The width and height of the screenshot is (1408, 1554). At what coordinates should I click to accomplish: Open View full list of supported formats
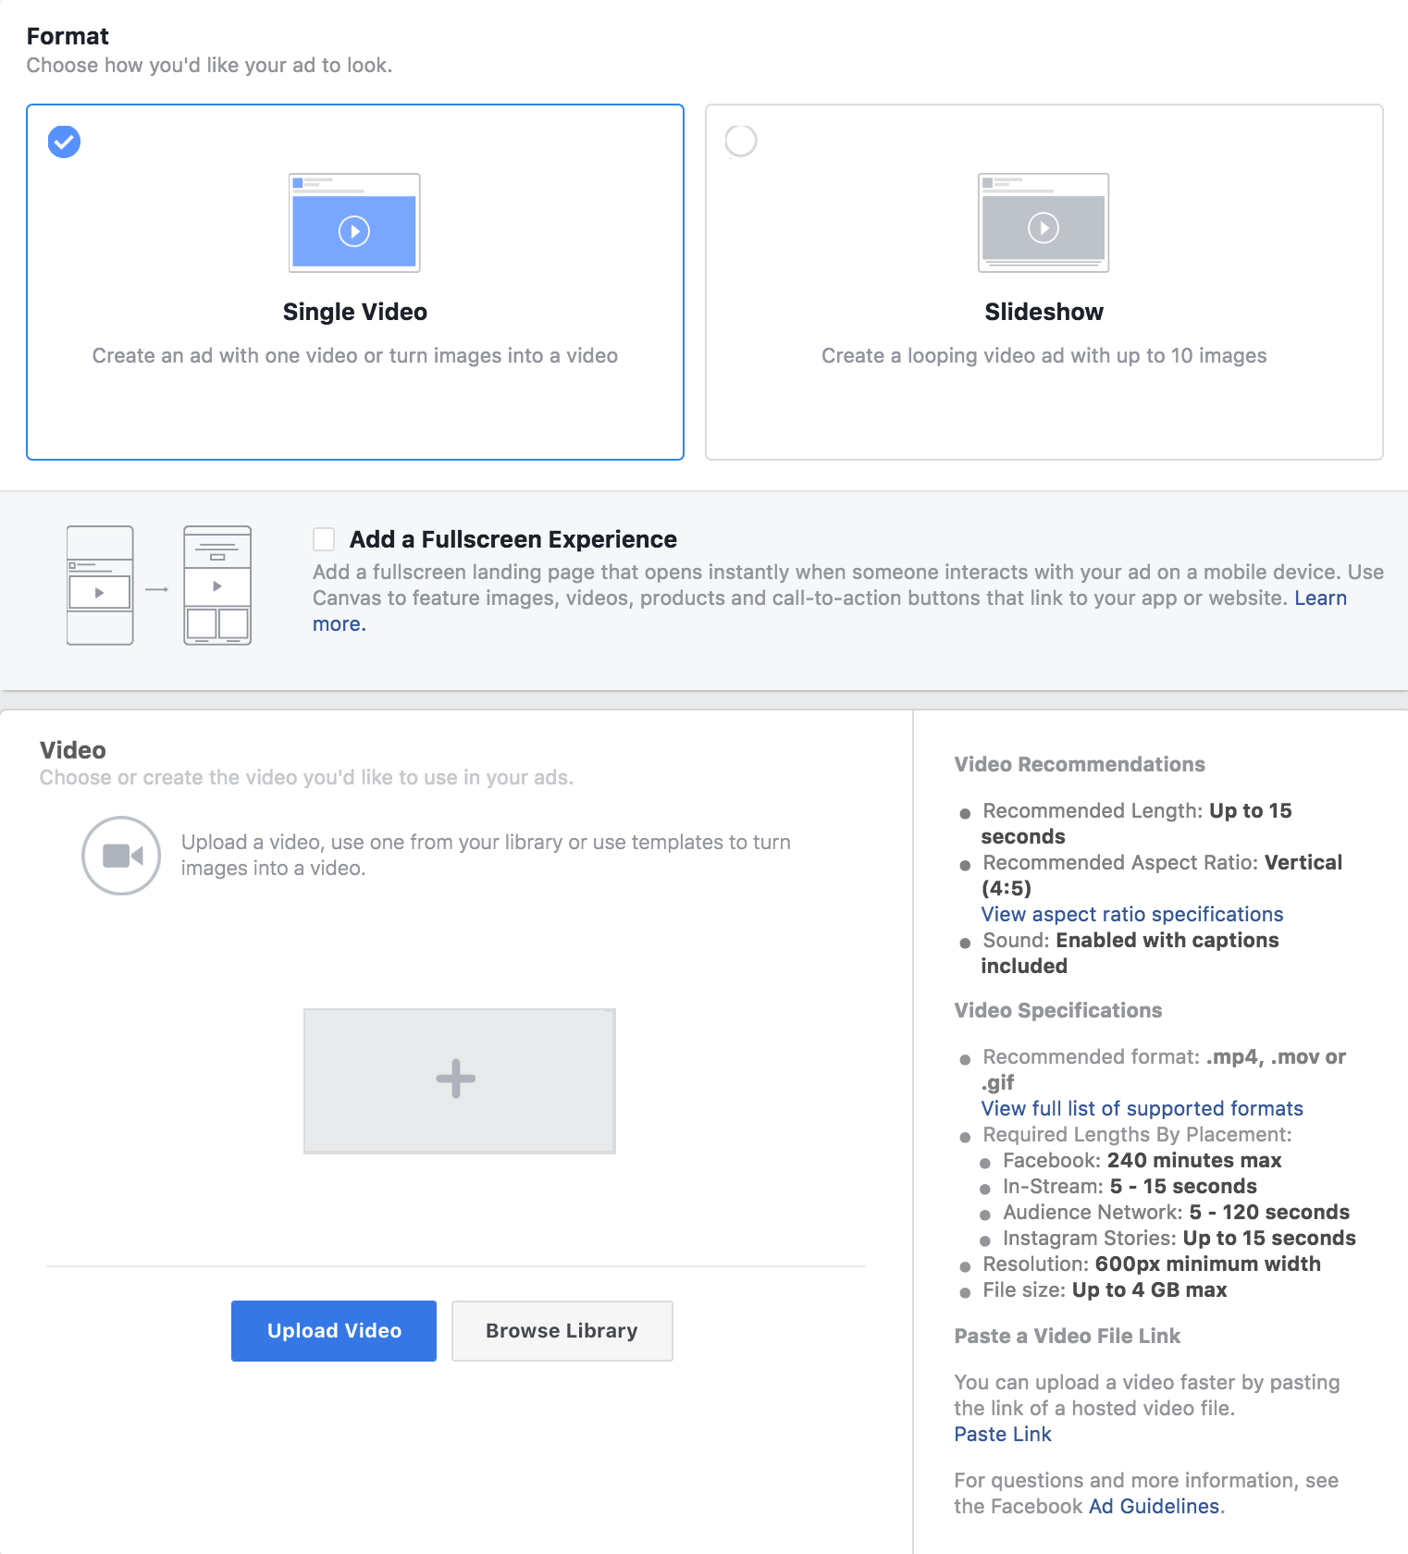click(1142, 1109)
